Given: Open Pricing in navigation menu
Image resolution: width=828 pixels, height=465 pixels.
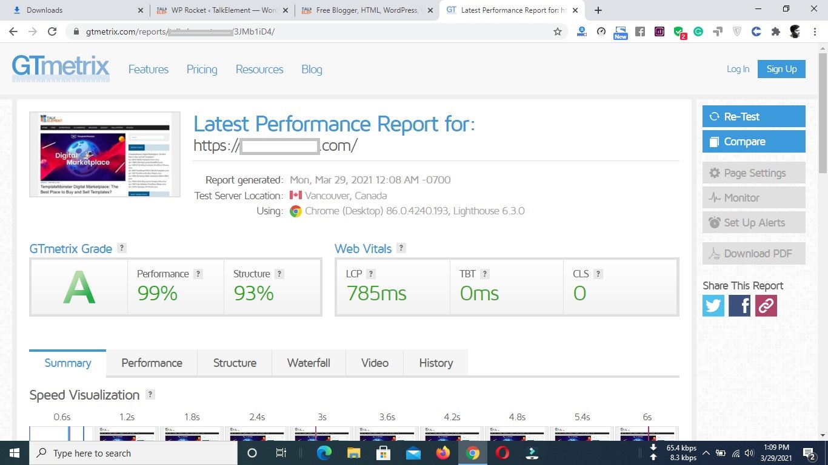Looking at the screenshot, I should click(x=202, y=70).
